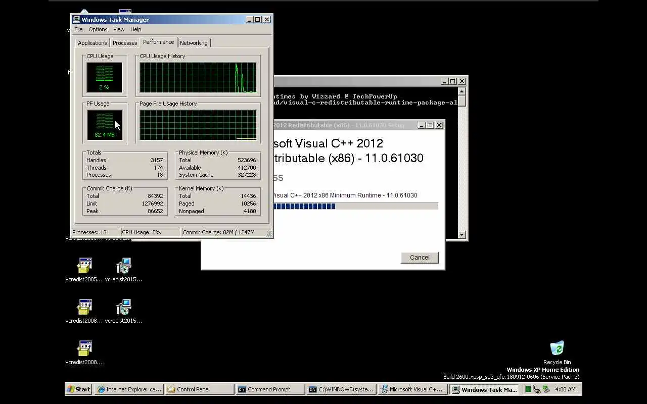Minimize the Windows Task Manager window
This screenshot has width=647, height=404.
249,20
